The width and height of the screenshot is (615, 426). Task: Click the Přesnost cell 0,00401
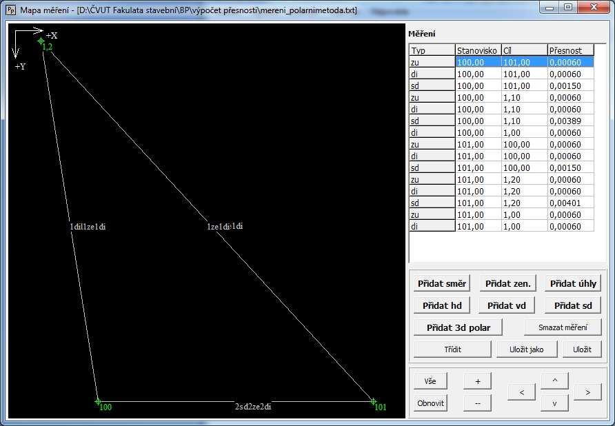pos(571,203)
